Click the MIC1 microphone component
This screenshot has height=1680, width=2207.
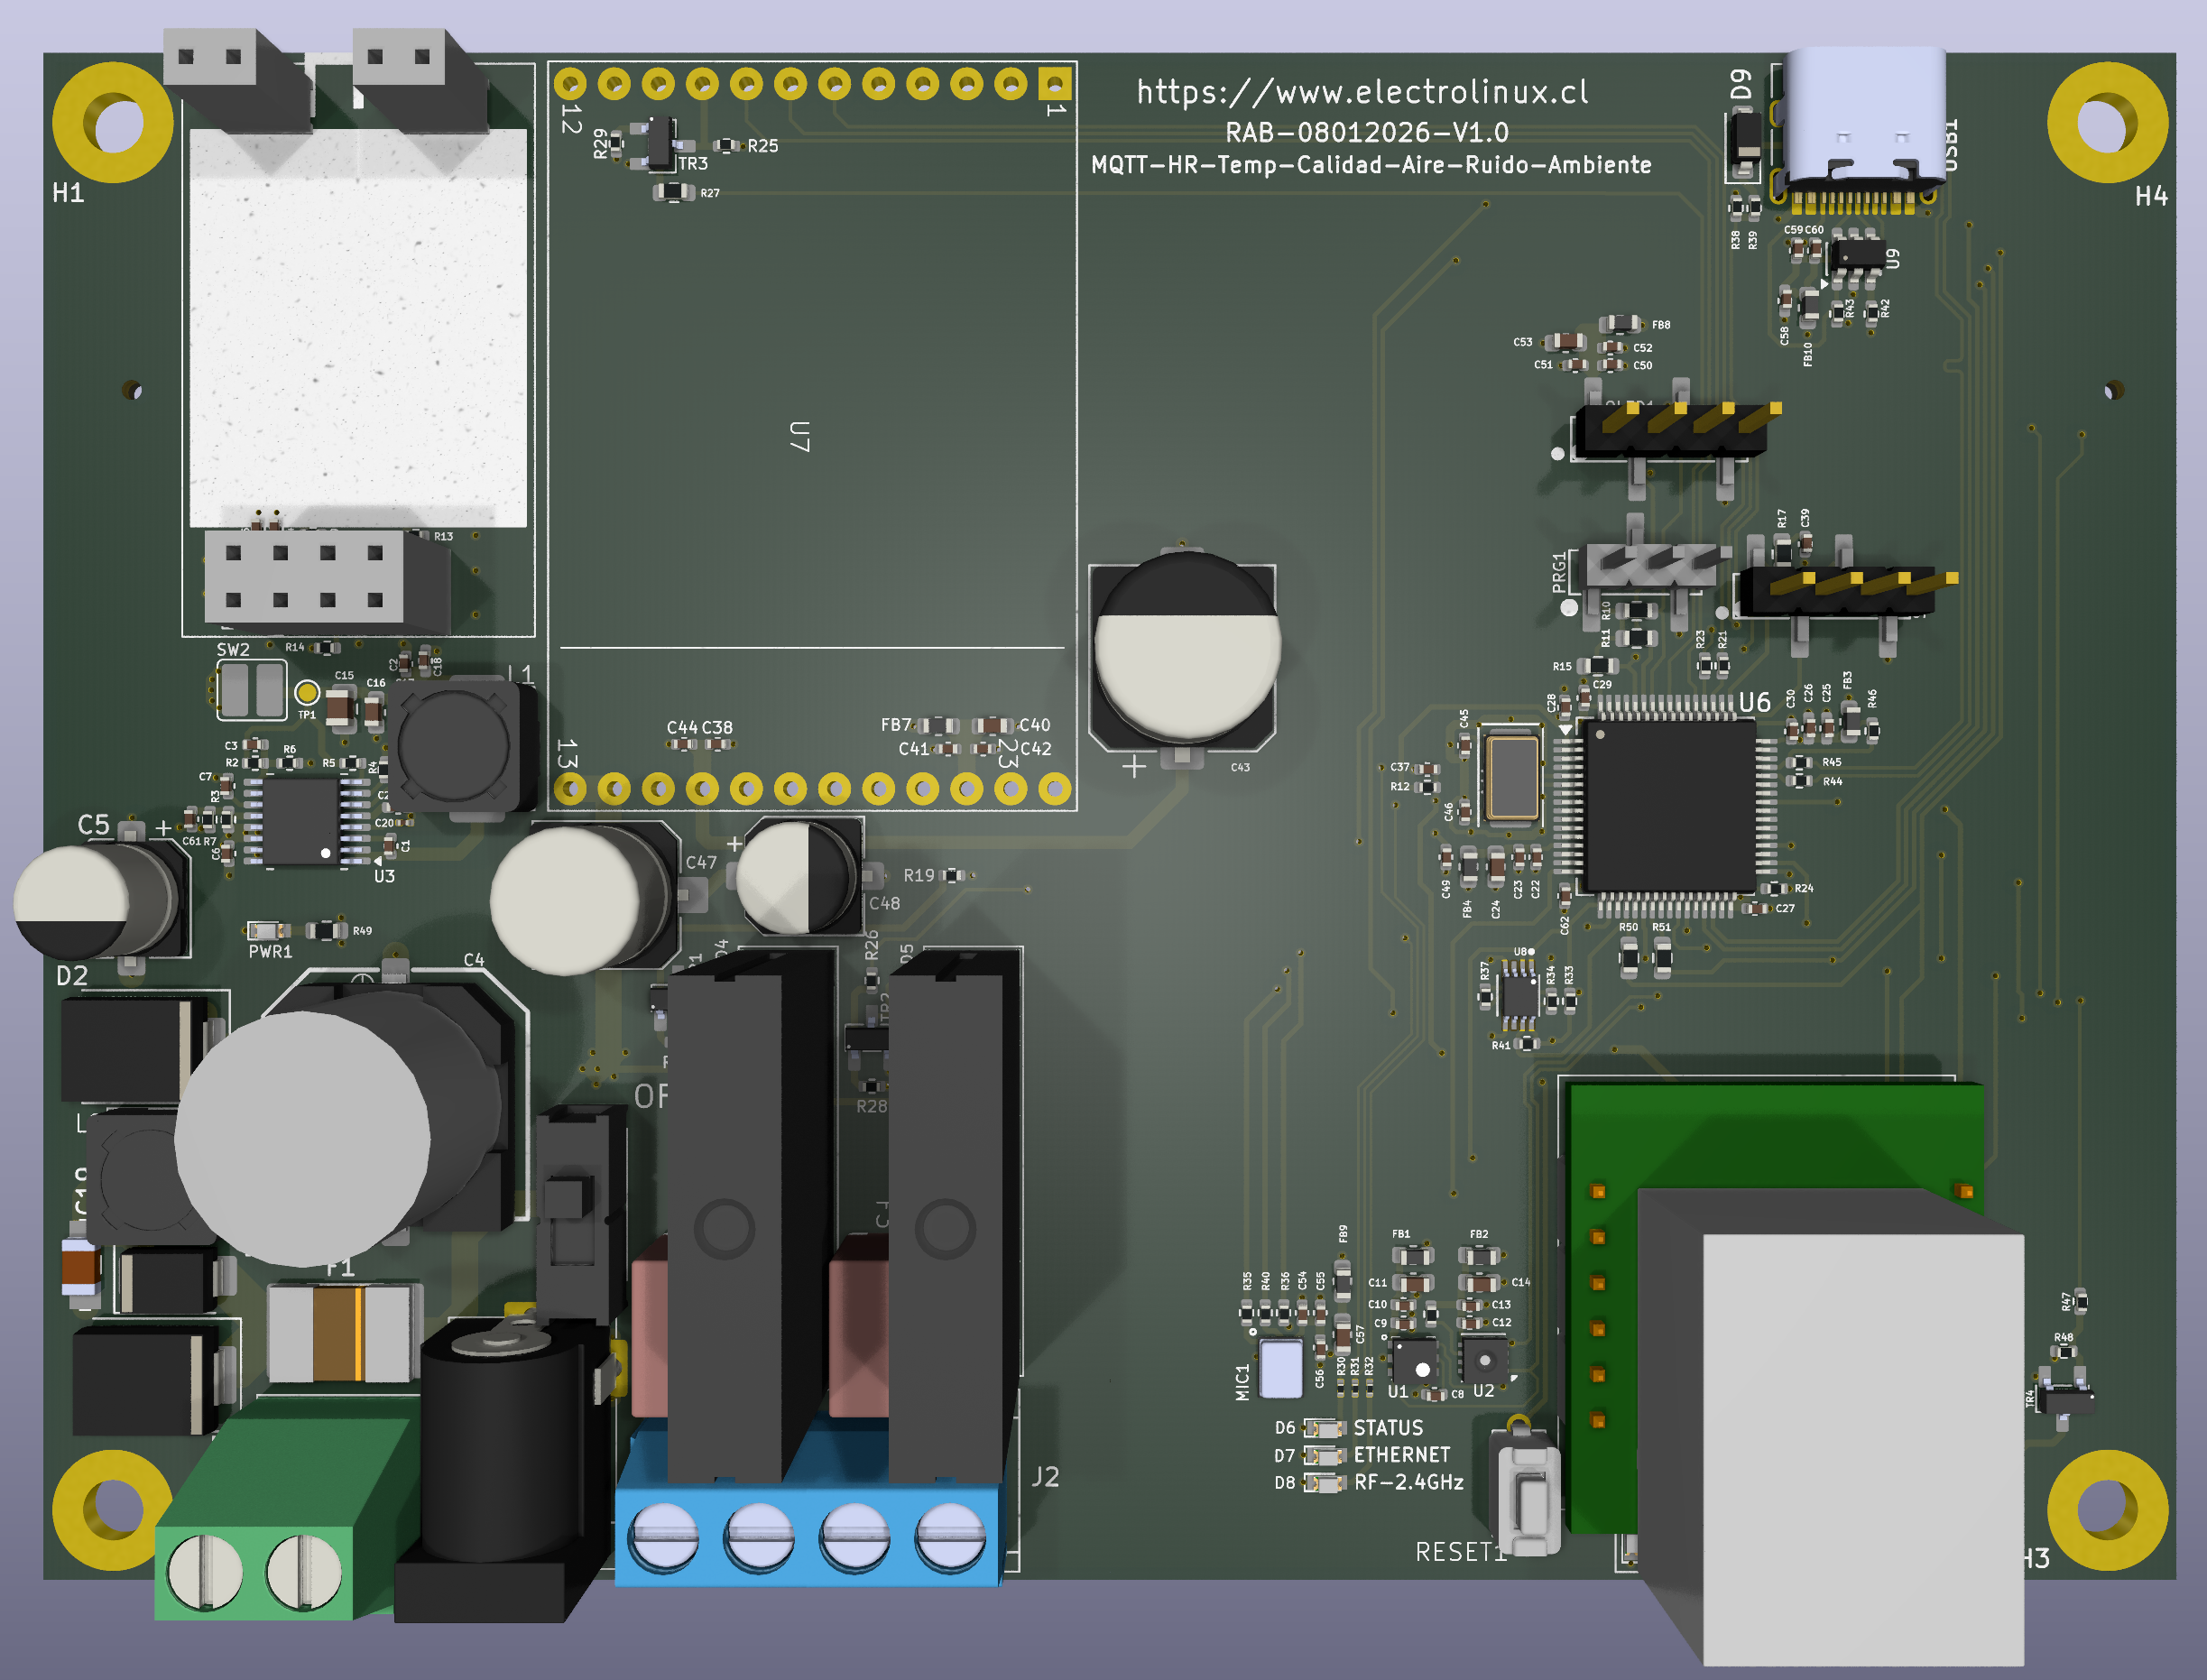1280,1368
